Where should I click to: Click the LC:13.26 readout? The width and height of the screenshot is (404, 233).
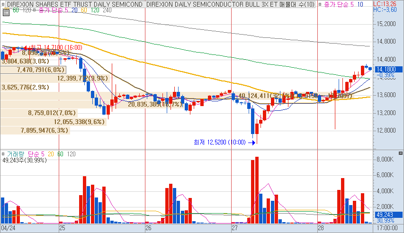pyautogui.click(x=385, y=4)
